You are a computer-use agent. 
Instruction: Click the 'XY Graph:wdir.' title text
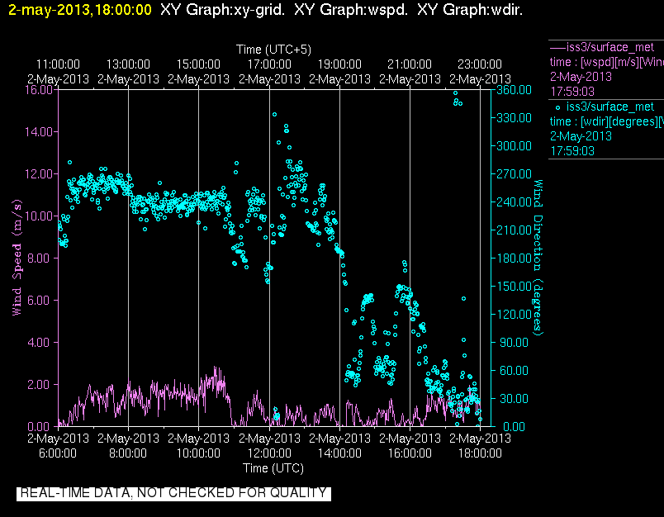click(x=470, y=10)
